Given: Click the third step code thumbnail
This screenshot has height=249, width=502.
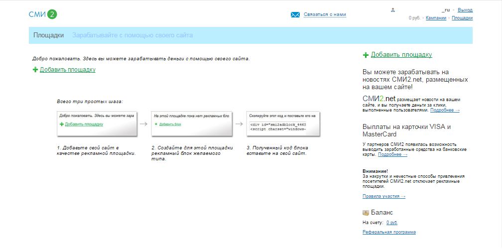Looking at the screenshot, I should 284,124.
